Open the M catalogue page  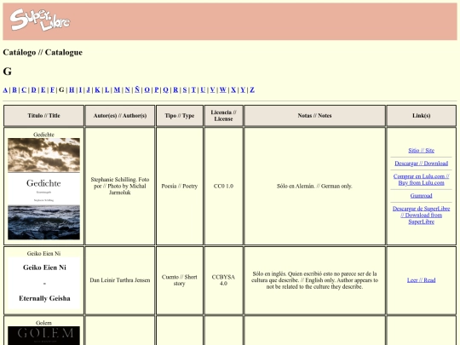click(x=117, y=89)
